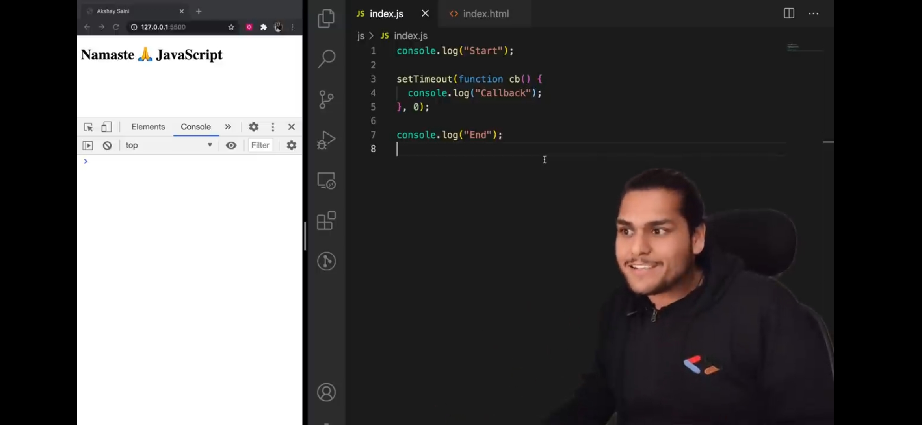Switch to the Elements tab in DevTools

click(148, 127)
